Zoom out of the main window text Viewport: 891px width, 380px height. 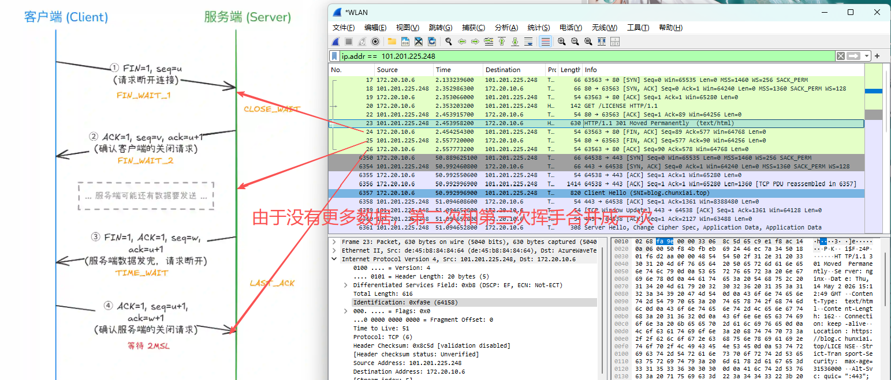[575, 42]
